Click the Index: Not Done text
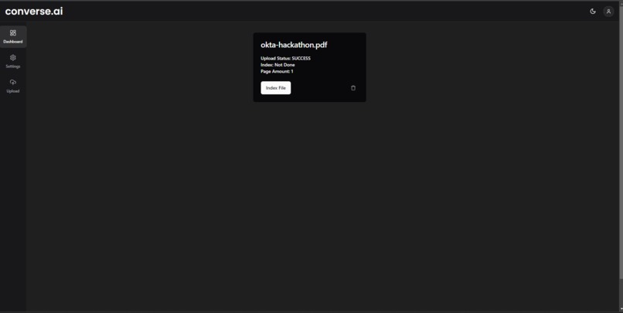Image resolution: width=623 pixels, height=313 pixels. pos(277,65)
